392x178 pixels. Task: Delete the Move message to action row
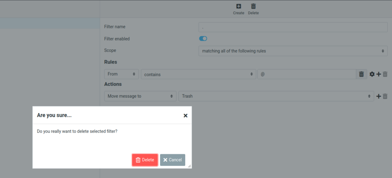pos(385,96)
